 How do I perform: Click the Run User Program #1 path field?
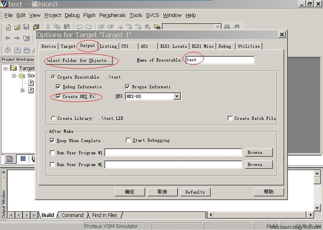[173, 153]
